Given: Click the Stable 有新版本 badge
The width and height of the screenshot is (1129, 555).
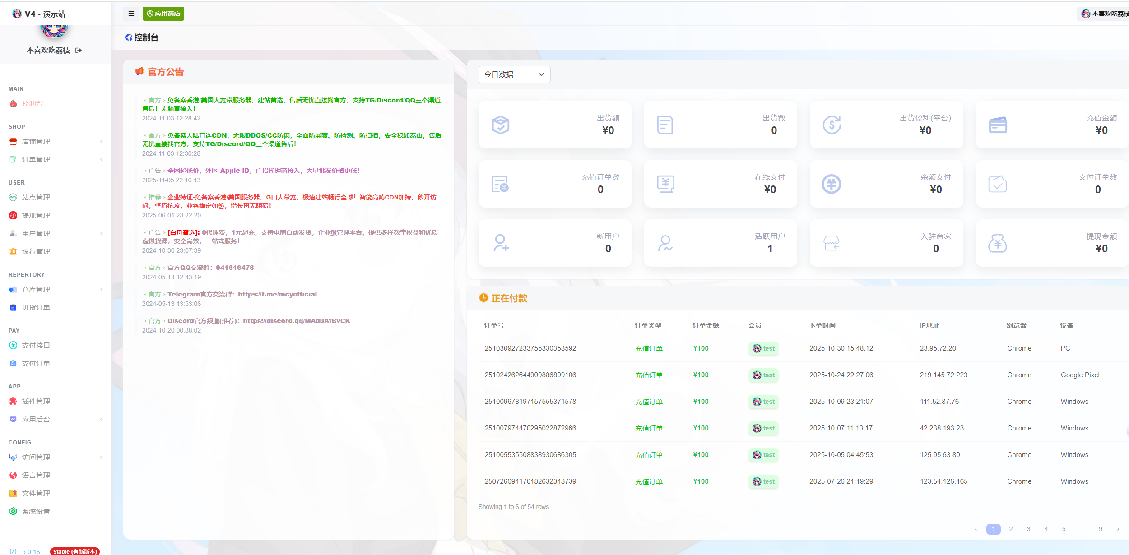Looking at the screenshot, I should (x=74, y=551).
